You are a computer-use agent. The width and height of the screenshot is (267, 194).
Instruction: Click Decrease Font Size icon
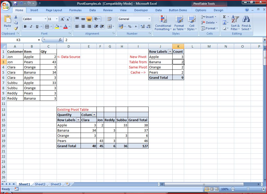point(68,19)
